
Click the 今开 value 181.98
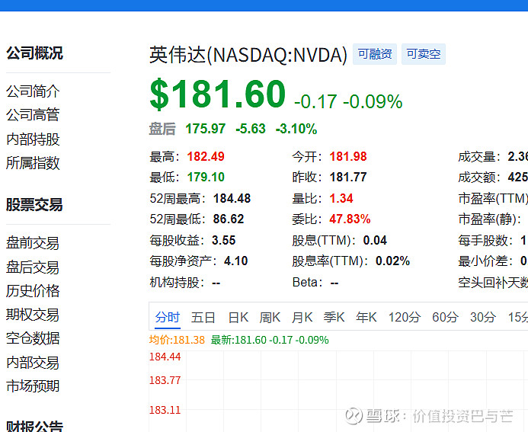pos(348,156)
